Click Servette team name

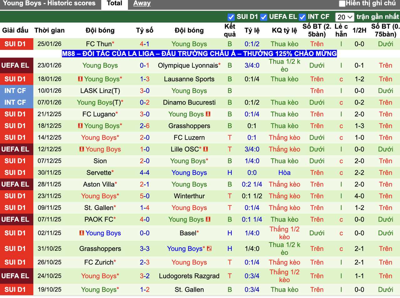click(x=99, y=173)
